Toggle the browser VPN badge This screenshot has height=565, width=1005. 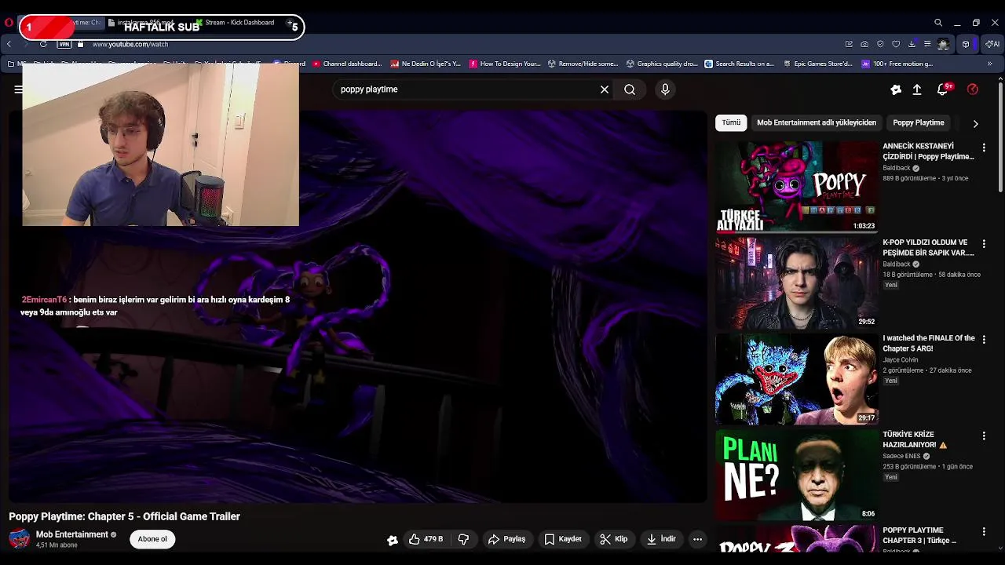tap(64, 44)
